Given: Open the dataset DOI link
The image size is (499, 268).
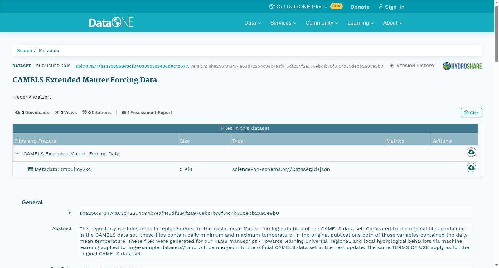Looking at the screenshot, I should (x=132, y=66).
